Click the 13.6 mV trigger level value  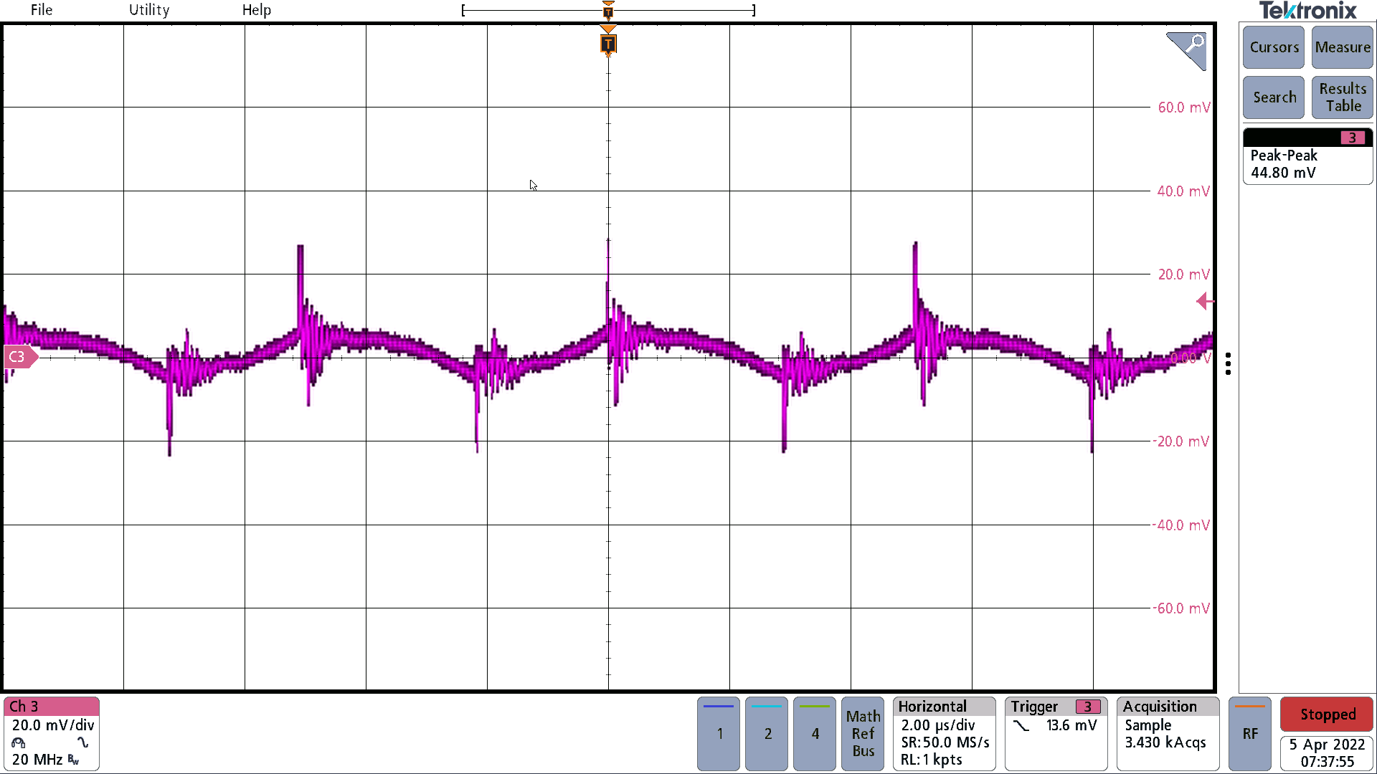(1071, 725)
